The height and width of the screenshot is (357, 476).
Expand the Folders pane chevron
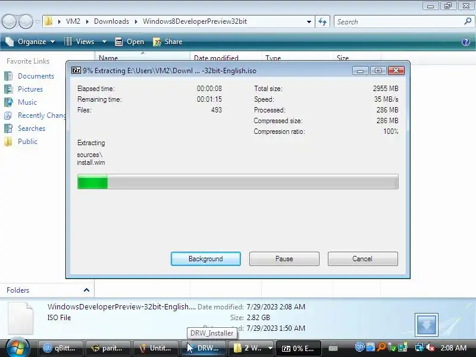(x=86, y=290)
